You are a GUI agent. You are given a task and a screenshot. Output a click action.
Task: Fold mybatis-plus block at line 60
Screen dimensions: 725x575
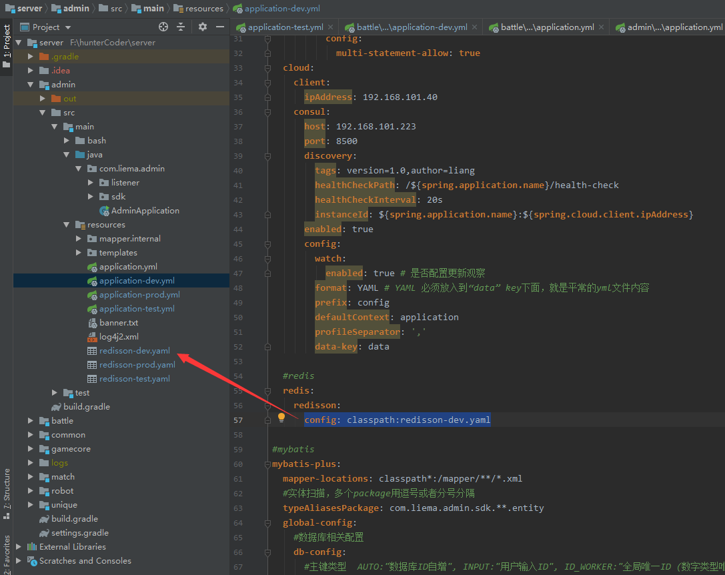coord(267,464)
